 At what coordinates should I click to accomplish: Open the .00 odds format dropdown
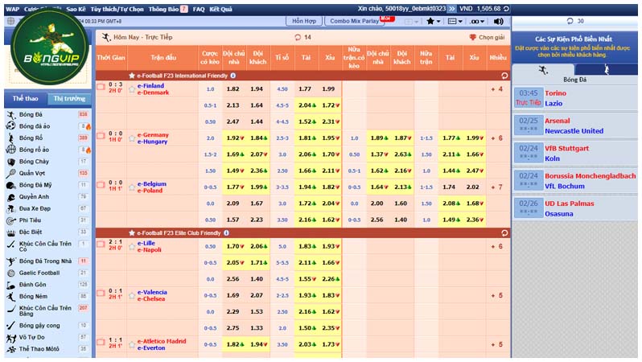477,21
